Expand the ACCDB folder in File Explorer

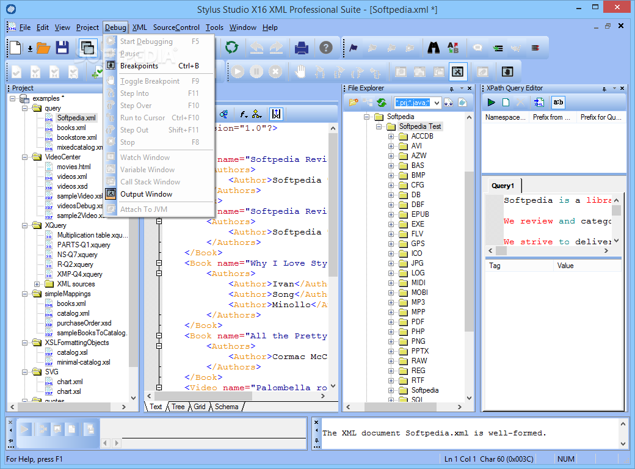tap(391, 136)
